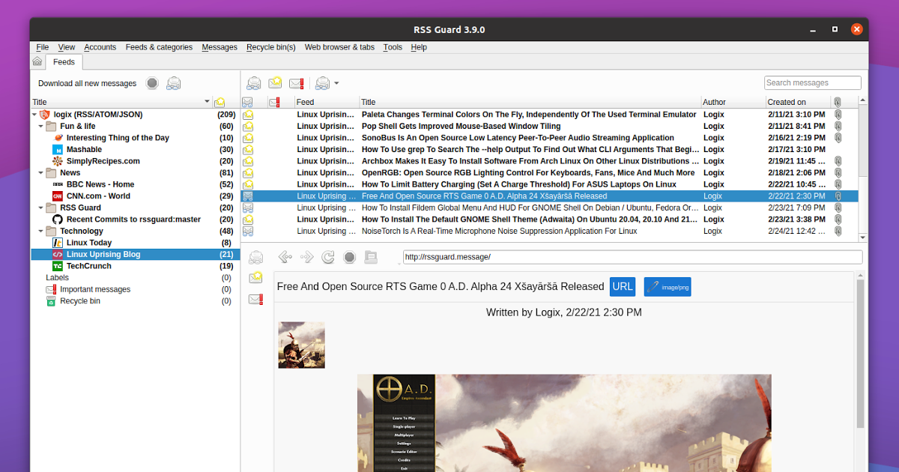Click the rssguard.message address bar

click(x=632, y=257)
